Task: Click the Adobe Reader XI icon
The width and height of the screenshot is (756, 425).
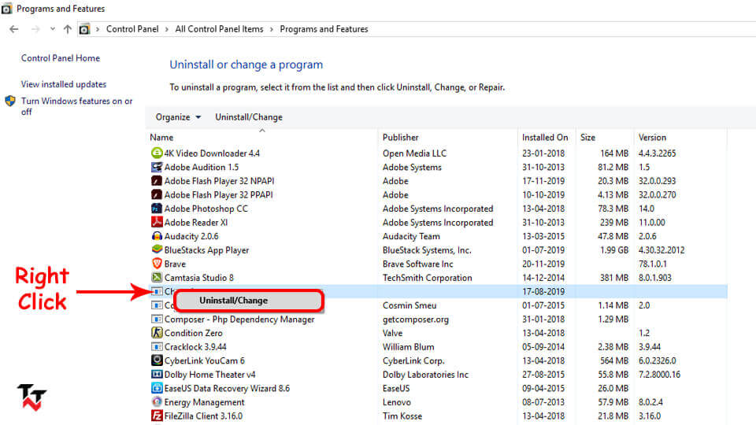Action: pos(157,222)
